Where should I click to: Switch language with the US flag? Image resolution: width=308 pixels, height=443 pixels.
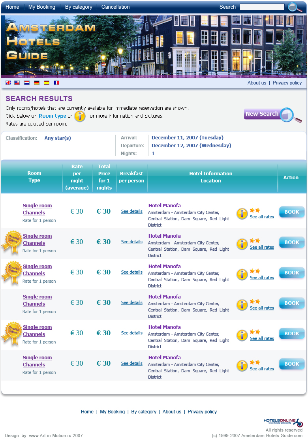click(17, 83)
